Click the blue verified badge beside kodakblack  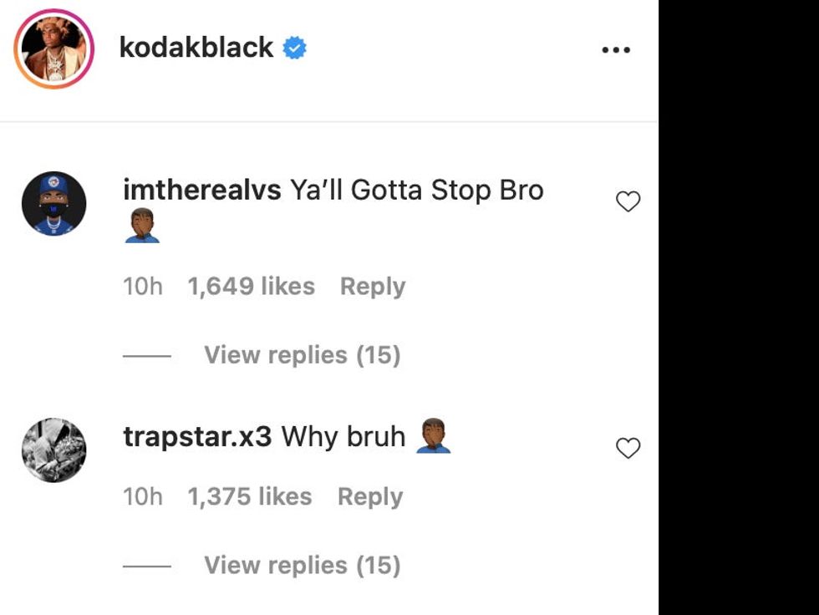click(293, 48)
